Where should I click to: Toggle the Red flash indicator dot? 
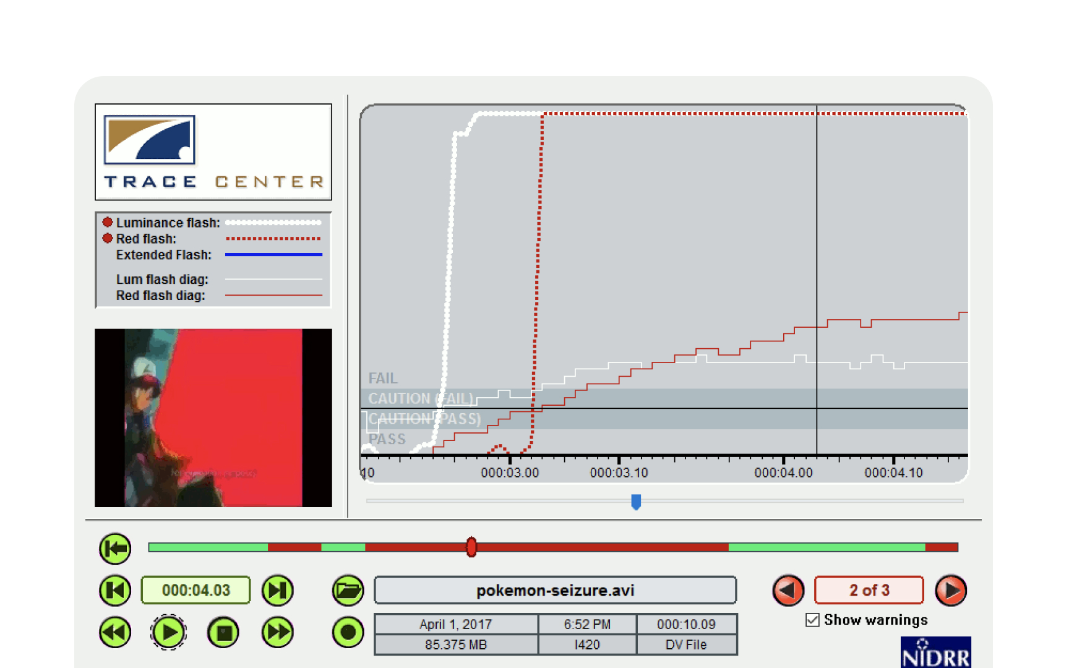[x=108, y=238]
